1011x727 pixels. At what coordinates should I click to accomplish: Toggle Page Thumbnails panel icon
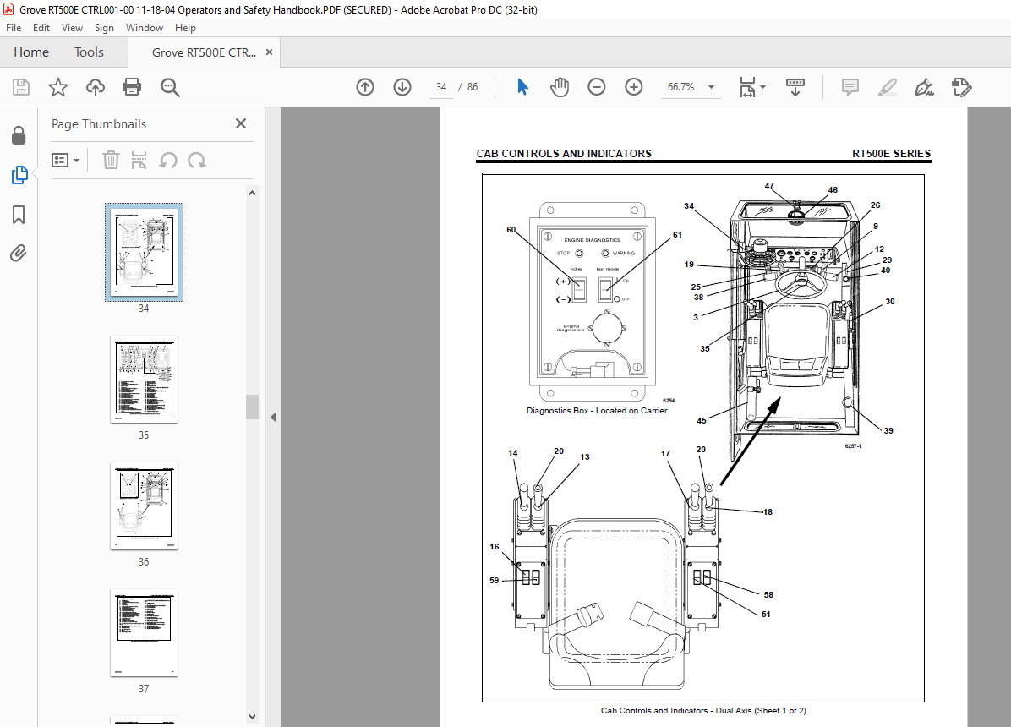coord(19,175)
